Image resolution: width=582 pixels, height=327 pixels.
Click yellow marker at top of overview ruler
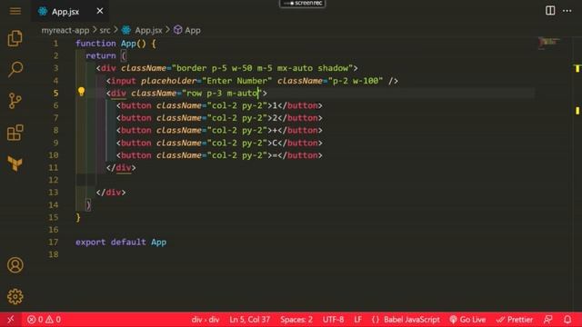point(577,68)
